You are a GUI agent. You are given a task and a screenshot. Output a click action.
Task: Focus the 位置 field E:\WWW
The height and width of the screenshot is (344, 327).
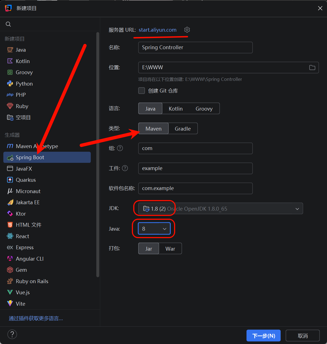coord(228,68)
